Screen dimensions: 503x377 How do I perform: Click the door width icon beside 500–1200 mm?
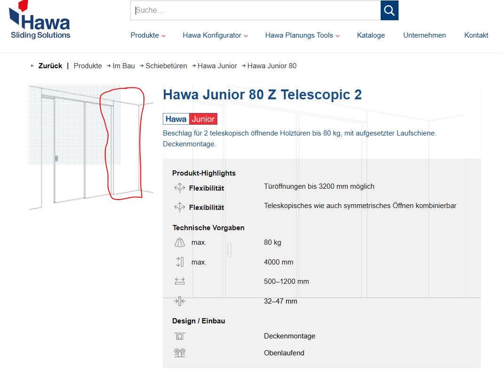180,281
